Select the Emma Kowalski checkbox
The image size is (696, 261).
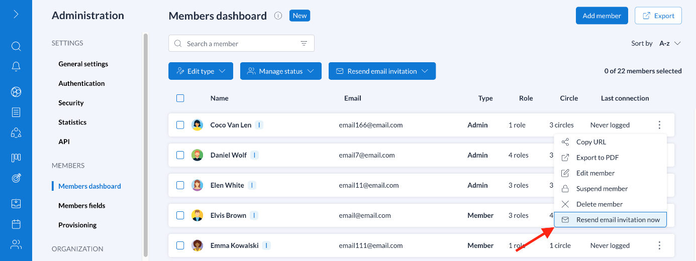180,245
